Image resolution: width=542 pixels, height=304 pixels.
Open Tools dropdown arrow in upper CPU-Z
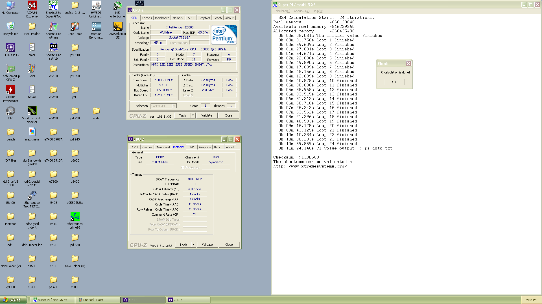point(193,115)
